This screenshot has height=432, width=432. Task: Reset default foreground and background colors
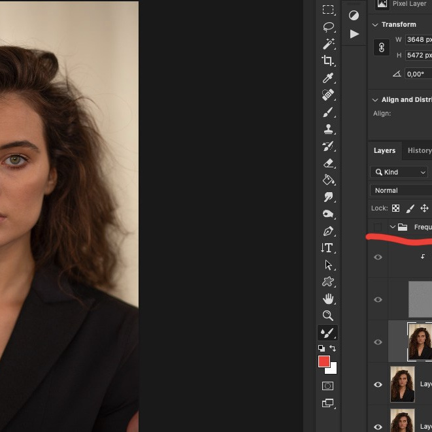pyautogui.click(x=322, y=348)
